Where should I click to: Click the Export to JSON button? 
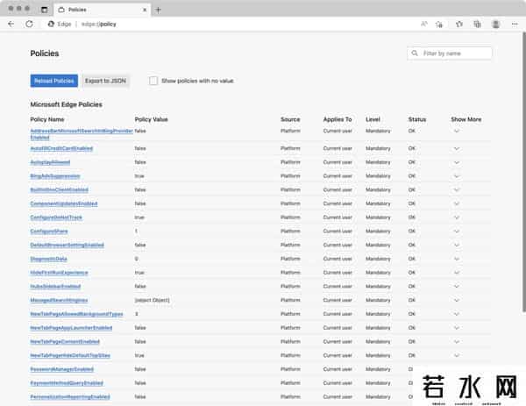pyautogui.click(x=106, y=81)
